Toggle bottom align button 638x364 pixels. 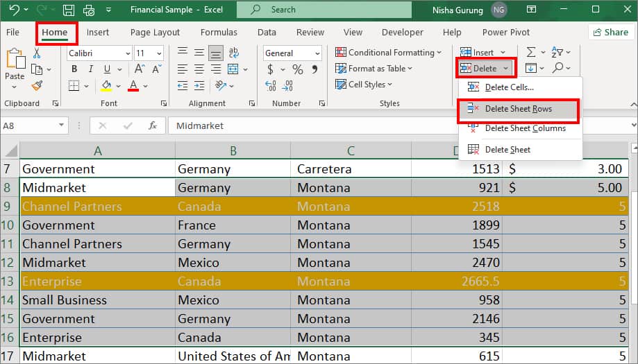pyautogui.click(x=216, y=53)
